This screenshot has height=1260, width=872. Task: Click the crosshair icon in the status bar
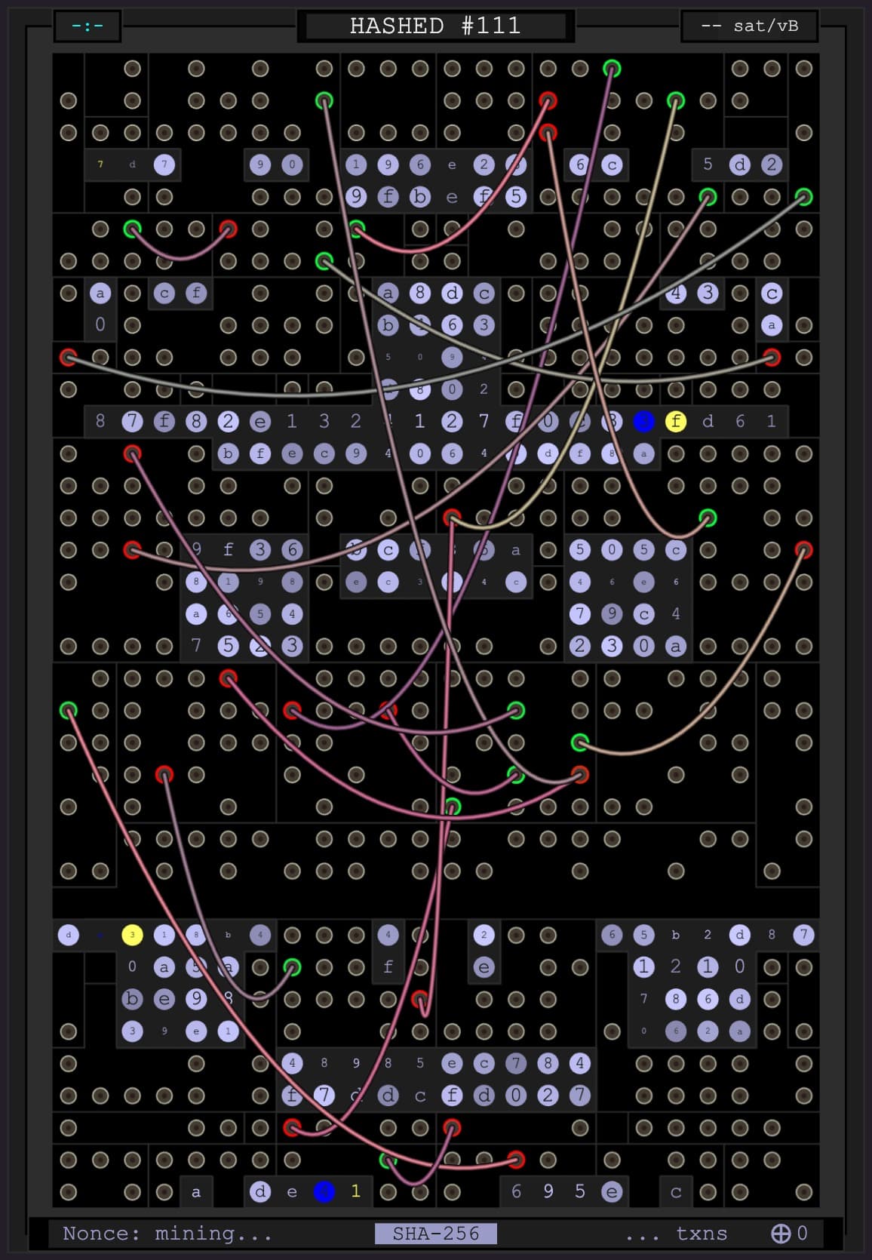(x=780, y=1234)
